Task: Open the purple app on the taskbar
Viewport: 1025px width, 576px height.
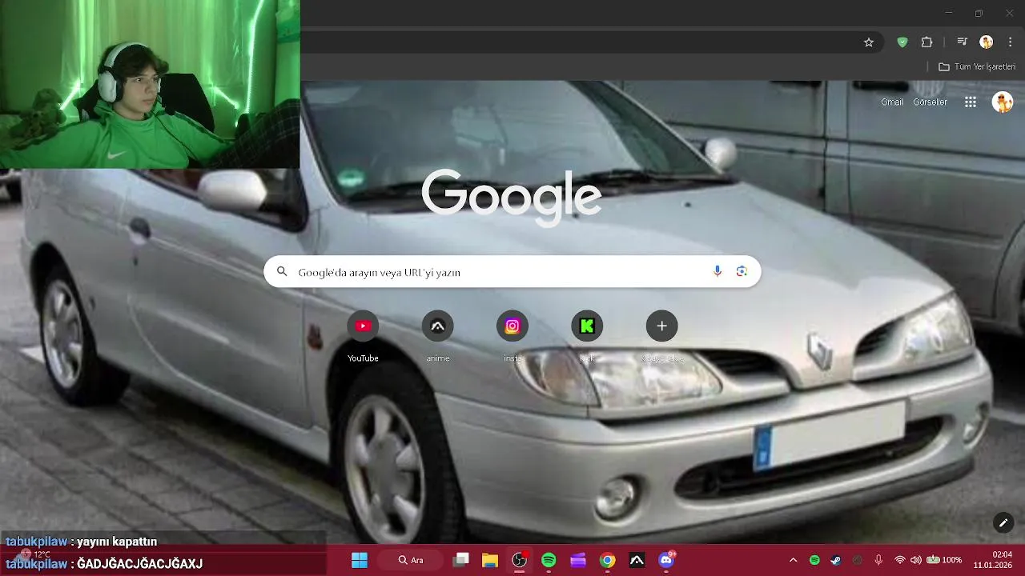Action: pos(578,560)
